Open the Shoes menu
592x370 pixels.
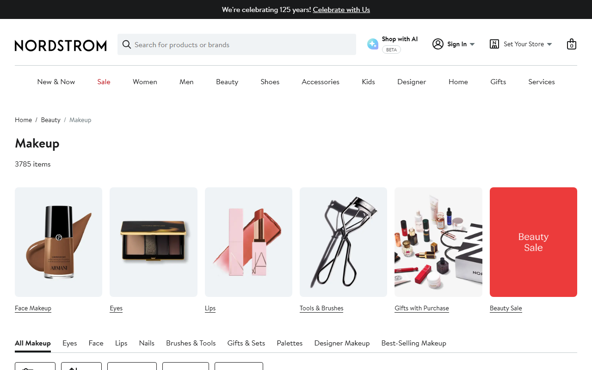[x=270, y=82]
